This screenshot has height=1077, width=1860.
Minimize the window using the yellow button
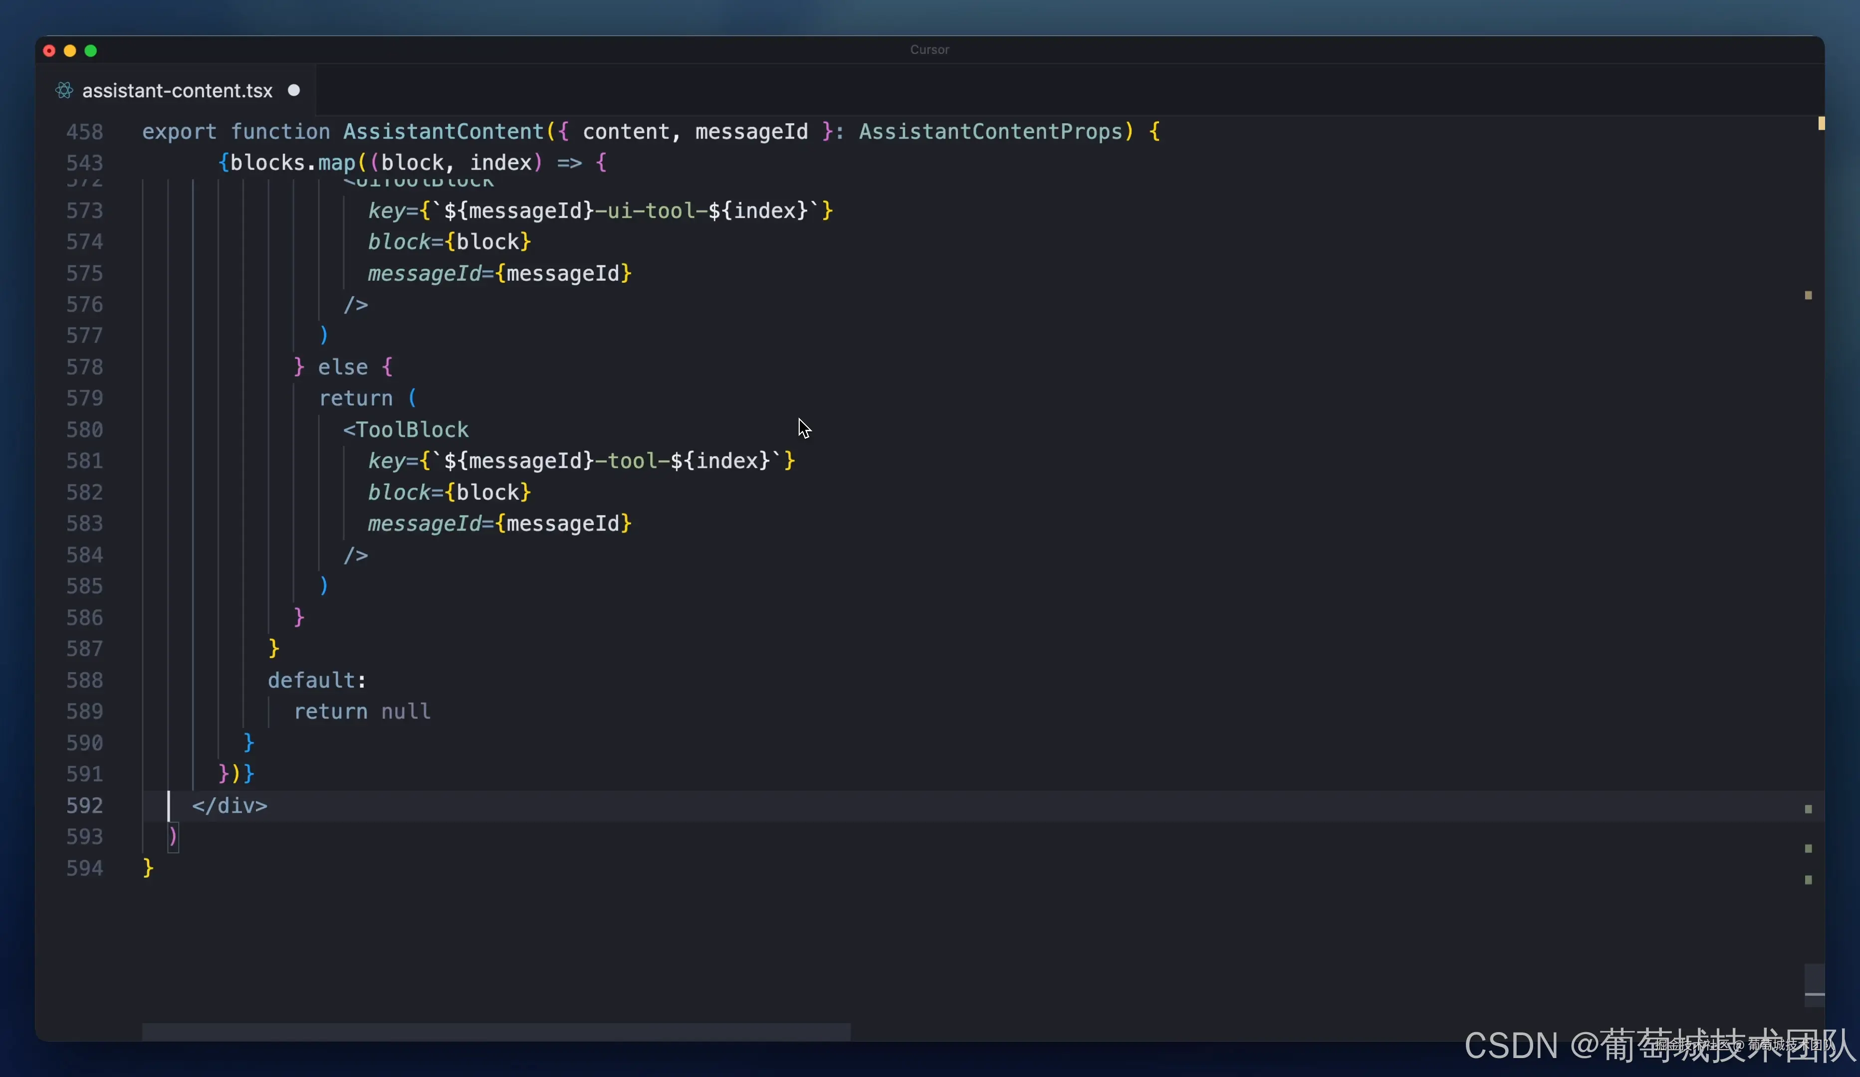70,50
